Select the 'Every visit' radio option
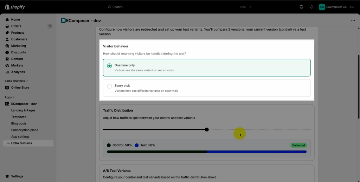The width and height of the screenshot is (360, 182). [x=109, y=86]
